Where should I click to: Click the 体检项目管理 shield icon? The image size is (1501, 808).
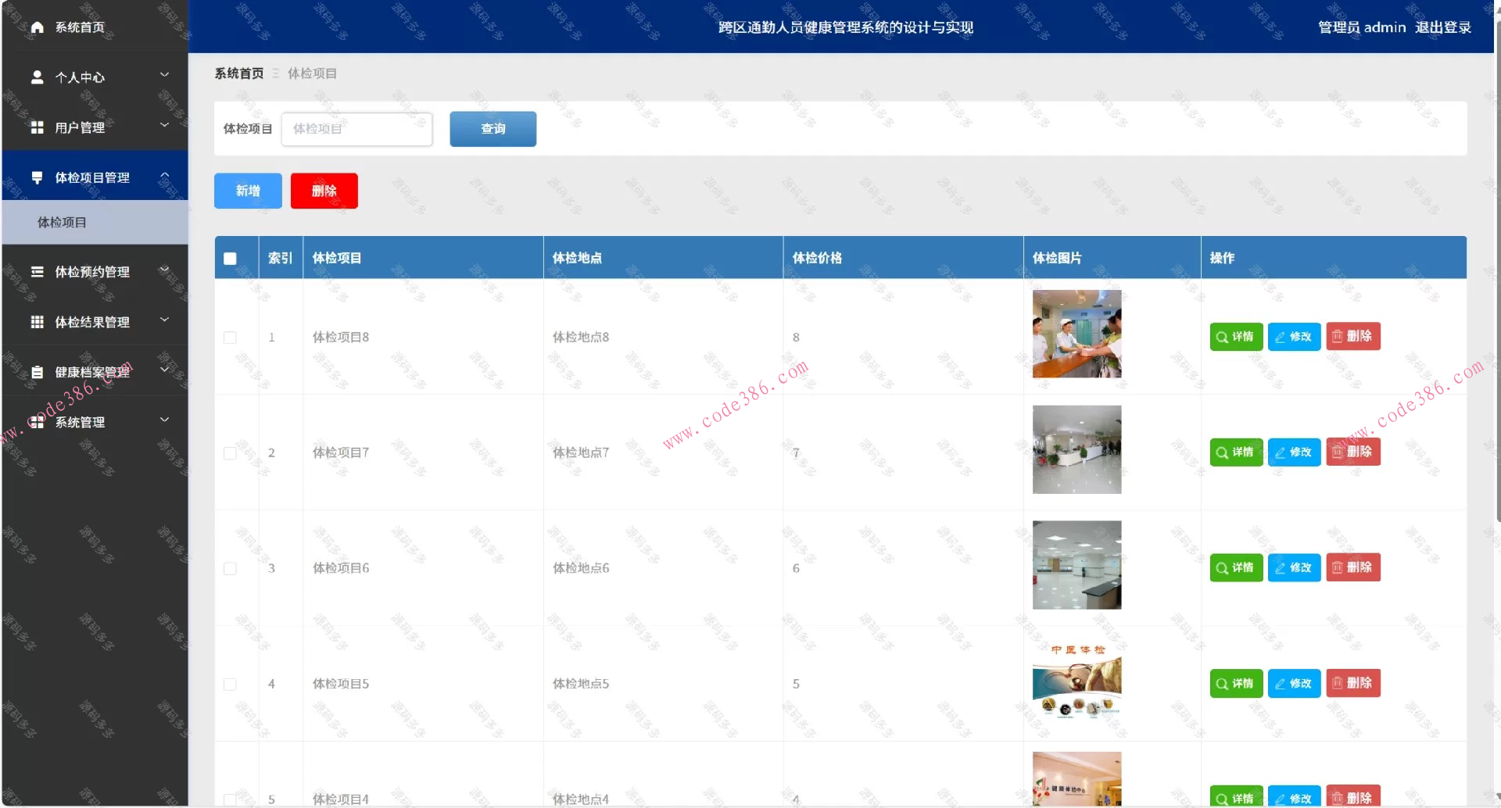37,177
